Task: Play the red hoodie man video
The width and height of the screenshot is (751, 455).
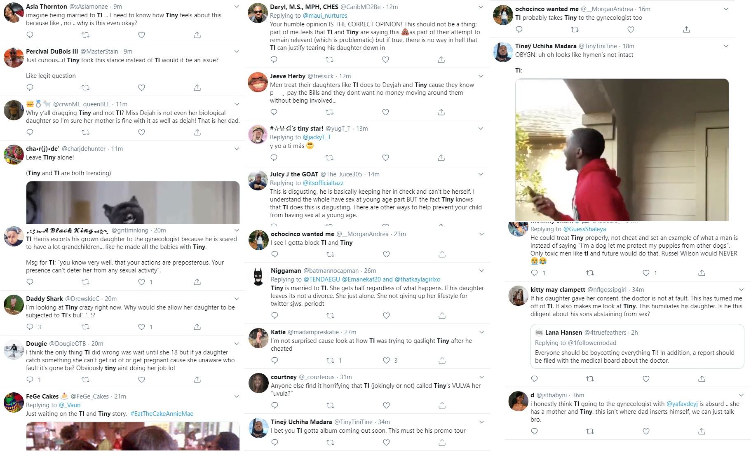Action: (622, 150)
